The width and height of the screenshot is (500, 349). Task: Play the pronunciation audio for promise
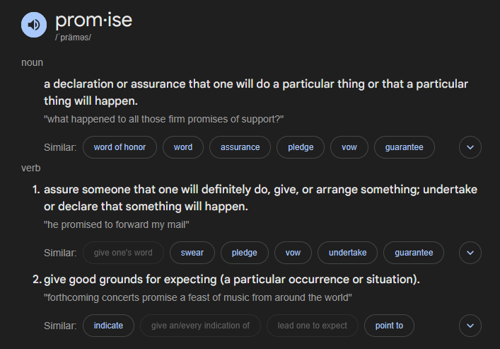34,25
